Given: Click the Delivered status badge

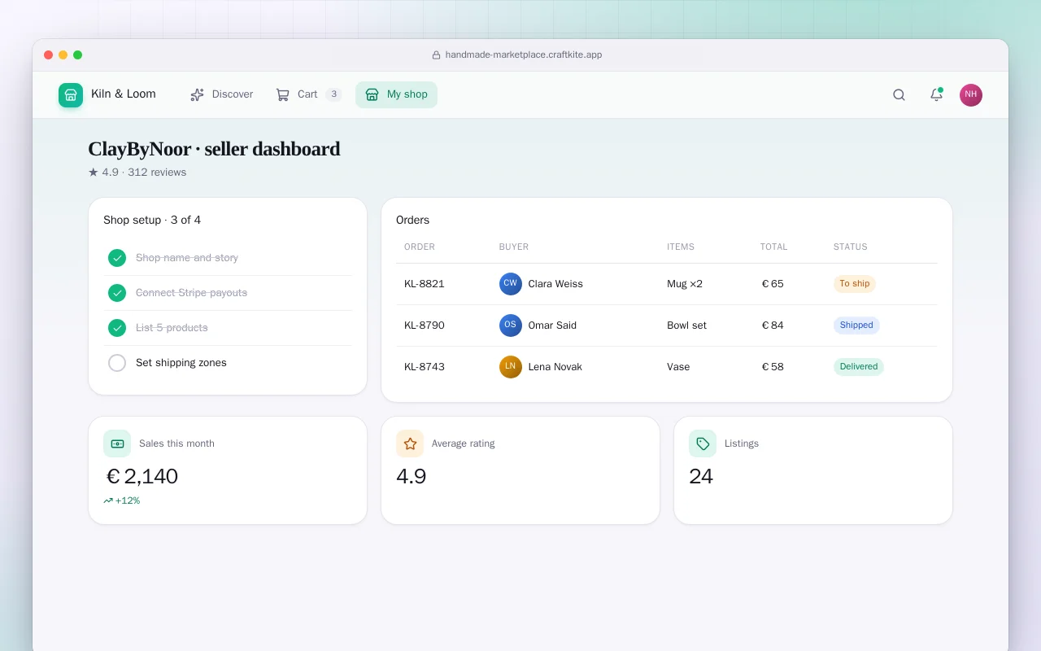Looking at the screenshot, I should point(859,367).
